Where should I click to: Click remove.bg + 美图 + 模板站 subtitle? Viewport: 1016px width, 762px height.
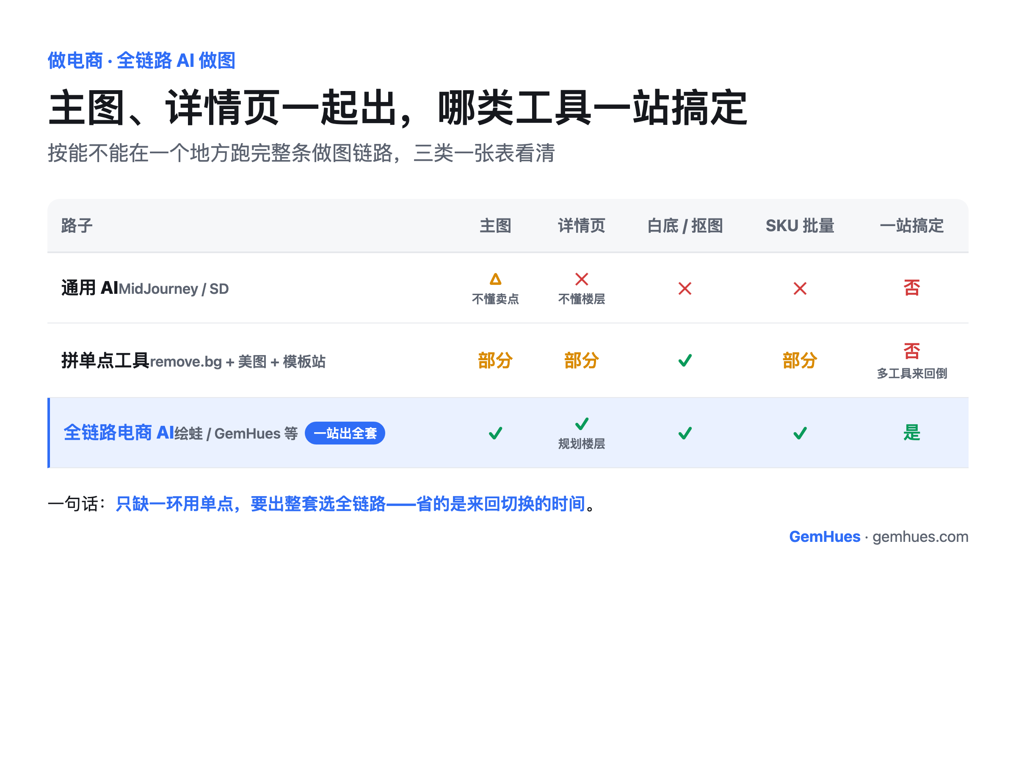[x=238, y=362]
